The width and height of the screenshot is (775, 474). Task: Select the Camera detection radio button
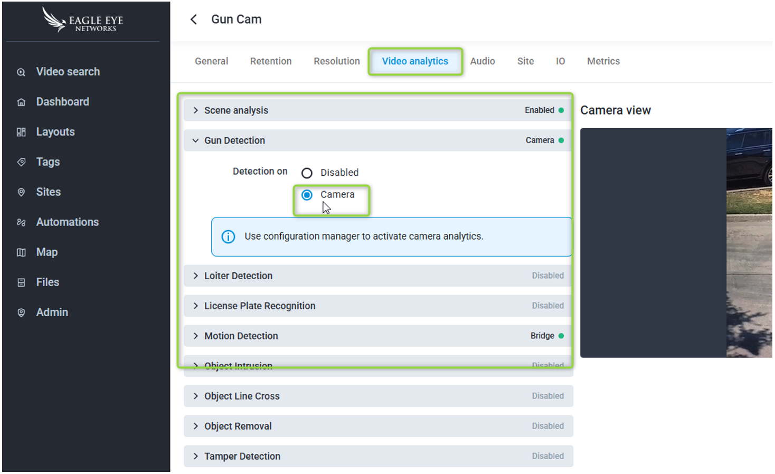pyautogui.click(x=307, y=195)
